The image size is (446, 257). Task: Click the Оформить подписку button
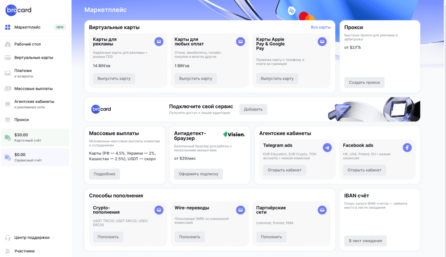(199, 174)
